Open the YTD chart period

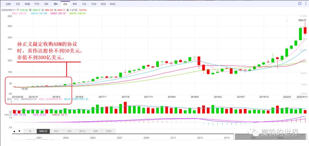(x=37, y=4)
